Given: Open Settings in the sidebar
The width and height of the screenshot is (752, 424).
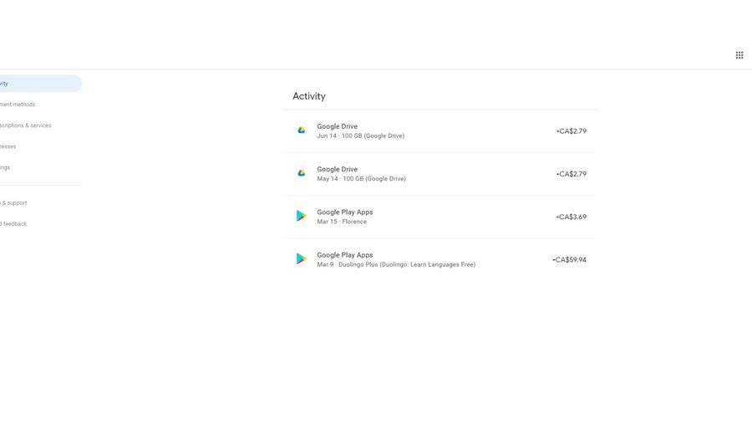Looking at the screenshot, I should coord(5,167).
